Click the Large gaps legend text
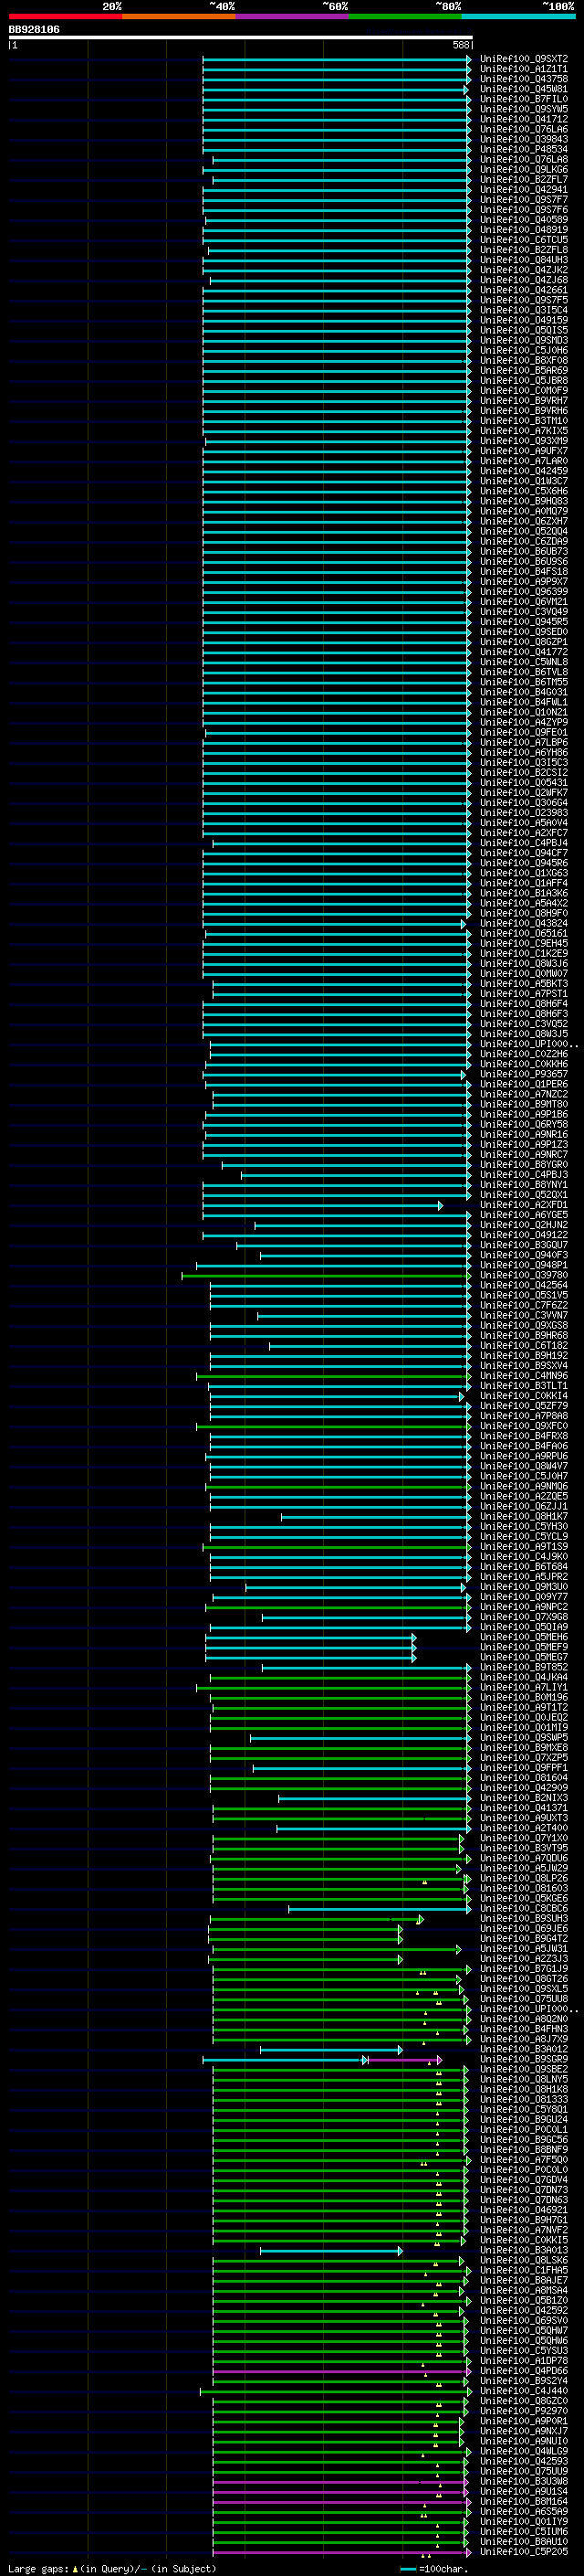 pyautogui.click(x=112, y=2568)
